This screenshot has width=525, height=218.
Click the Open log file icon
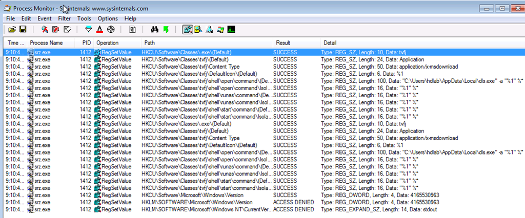pyautogui.click(x=12, y=29)
